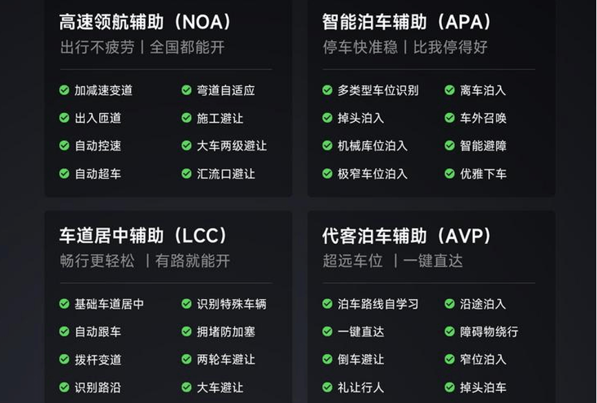597x403 pixels.
Task: Click the 出行不疲劳 | 全国都能开 subtitle
Action: 143,48
